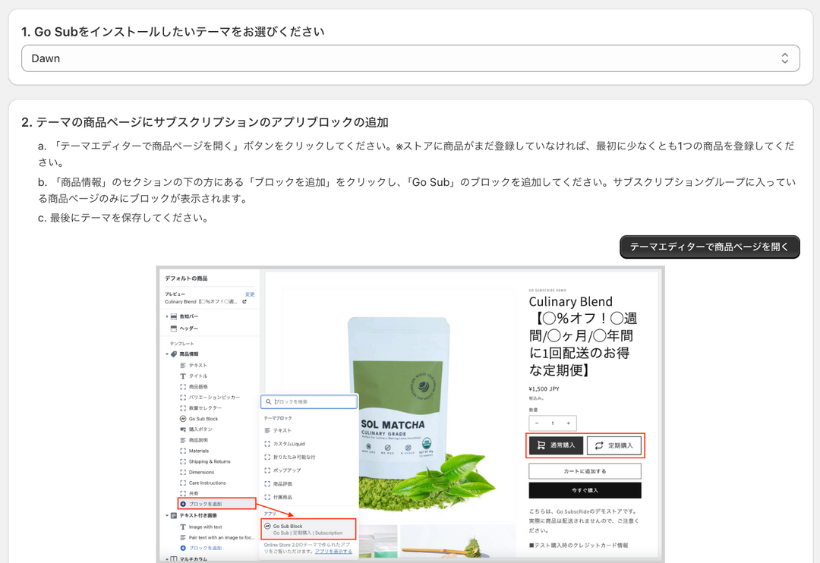
Task: Click the カートに追加する button
Action: [585, 471]
